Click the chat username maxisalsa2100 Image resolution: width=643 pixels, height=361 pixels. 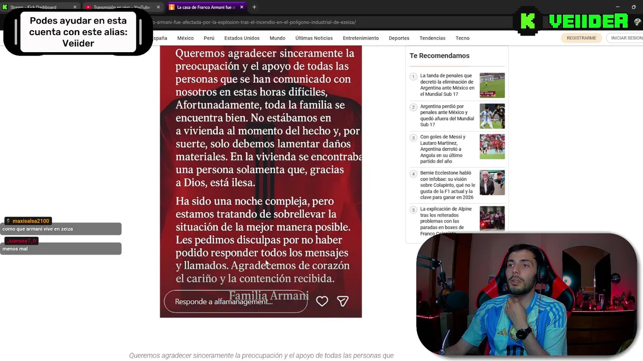point(31,221)
